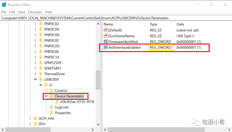Click the DosDeviceName string value icon
This screenshot has width=232, height=132.
[x=105, y=36]
